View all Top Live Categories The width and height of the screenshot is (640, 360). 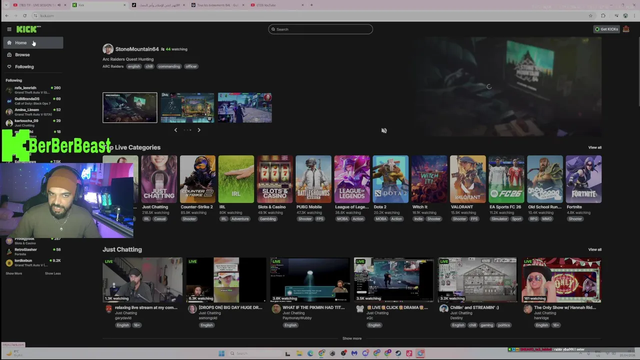(x=594, y=147)
